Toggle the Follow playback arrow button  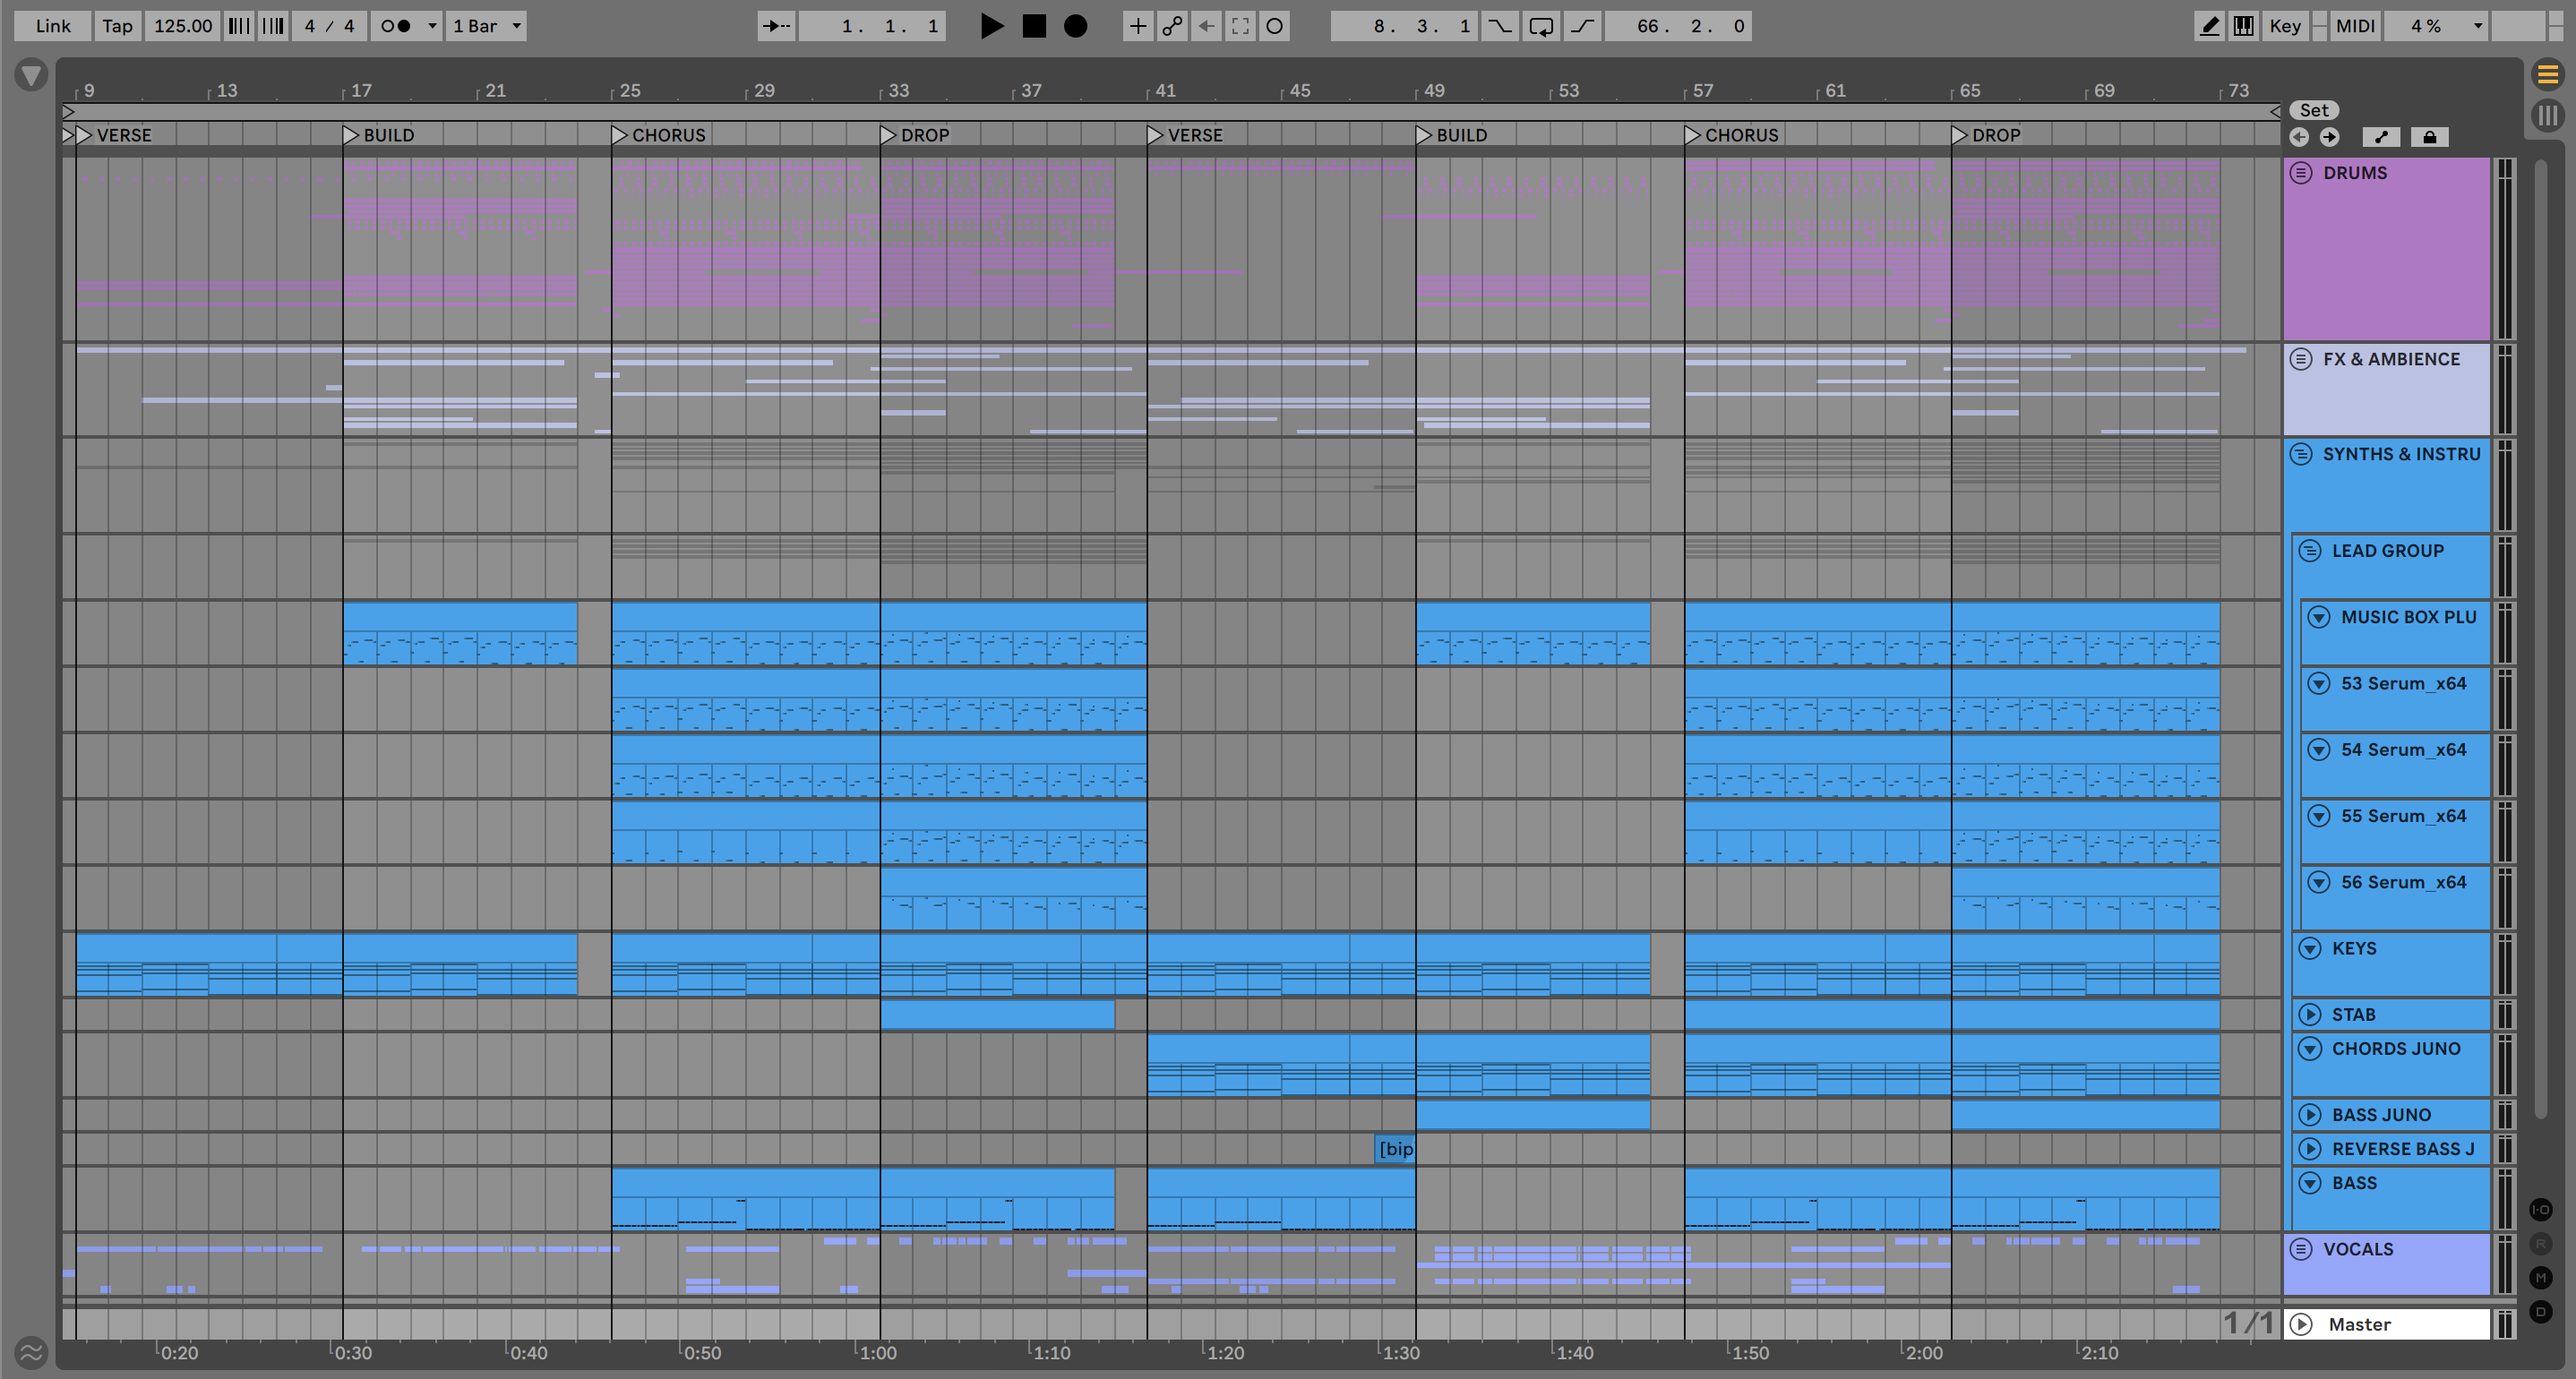(x=776, y=26)
